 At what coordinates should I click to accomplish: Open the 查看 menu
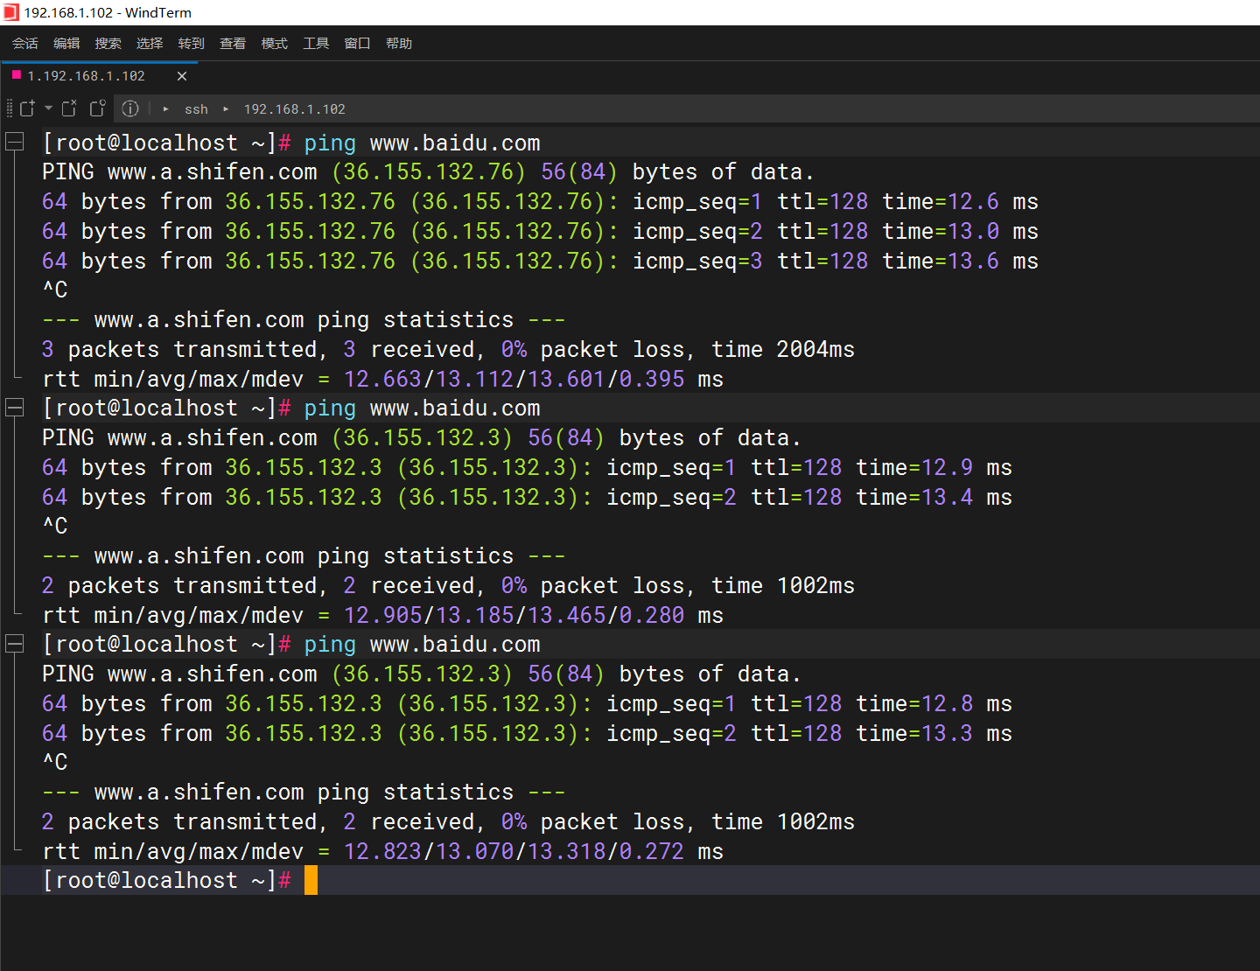(x=233, y=43)
